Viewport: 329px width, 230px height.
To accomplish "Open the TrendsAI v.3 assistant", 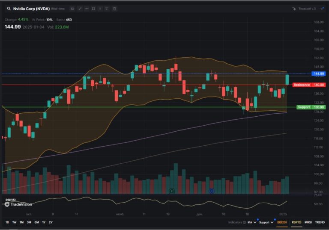I will click(x=304, y=9).
